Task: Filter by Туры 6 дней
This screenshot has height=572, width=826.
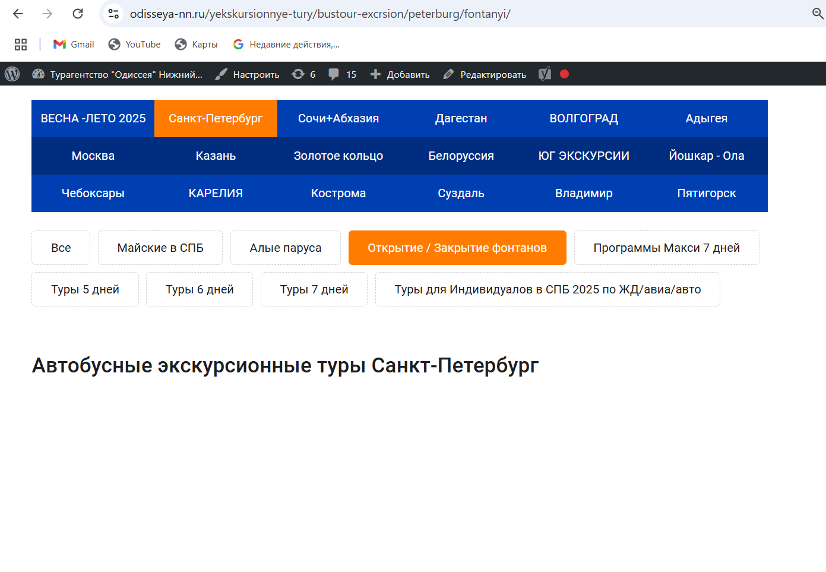Action: pos(200,289)
